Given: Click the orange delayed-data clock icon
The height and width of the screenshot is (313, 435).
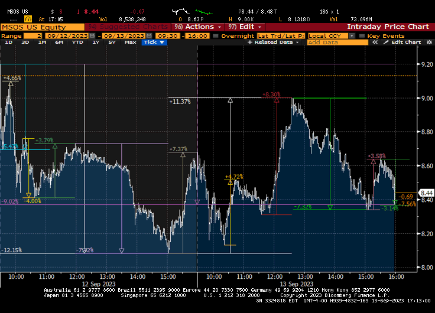Looking at the screenshot, I should tap(28, 19).
